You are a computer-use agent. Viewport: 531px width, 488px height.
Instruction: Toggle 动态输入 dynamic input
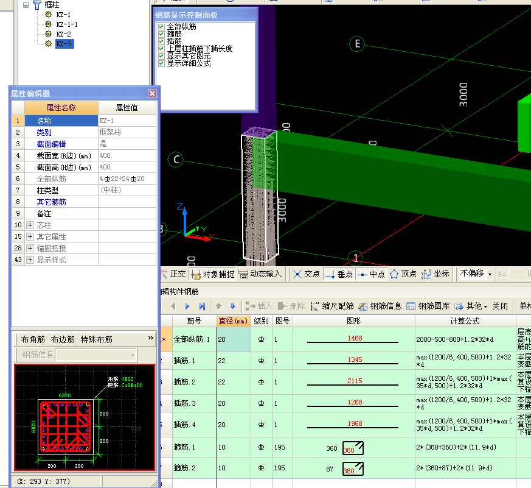pyautogui.click(x=260, y=274)
